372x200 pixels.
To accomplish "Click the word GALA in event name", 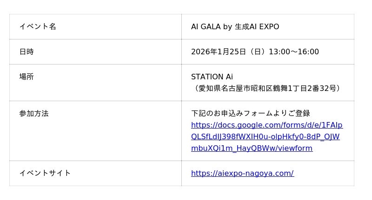I will pyautogui.click(x=211, y=27).
